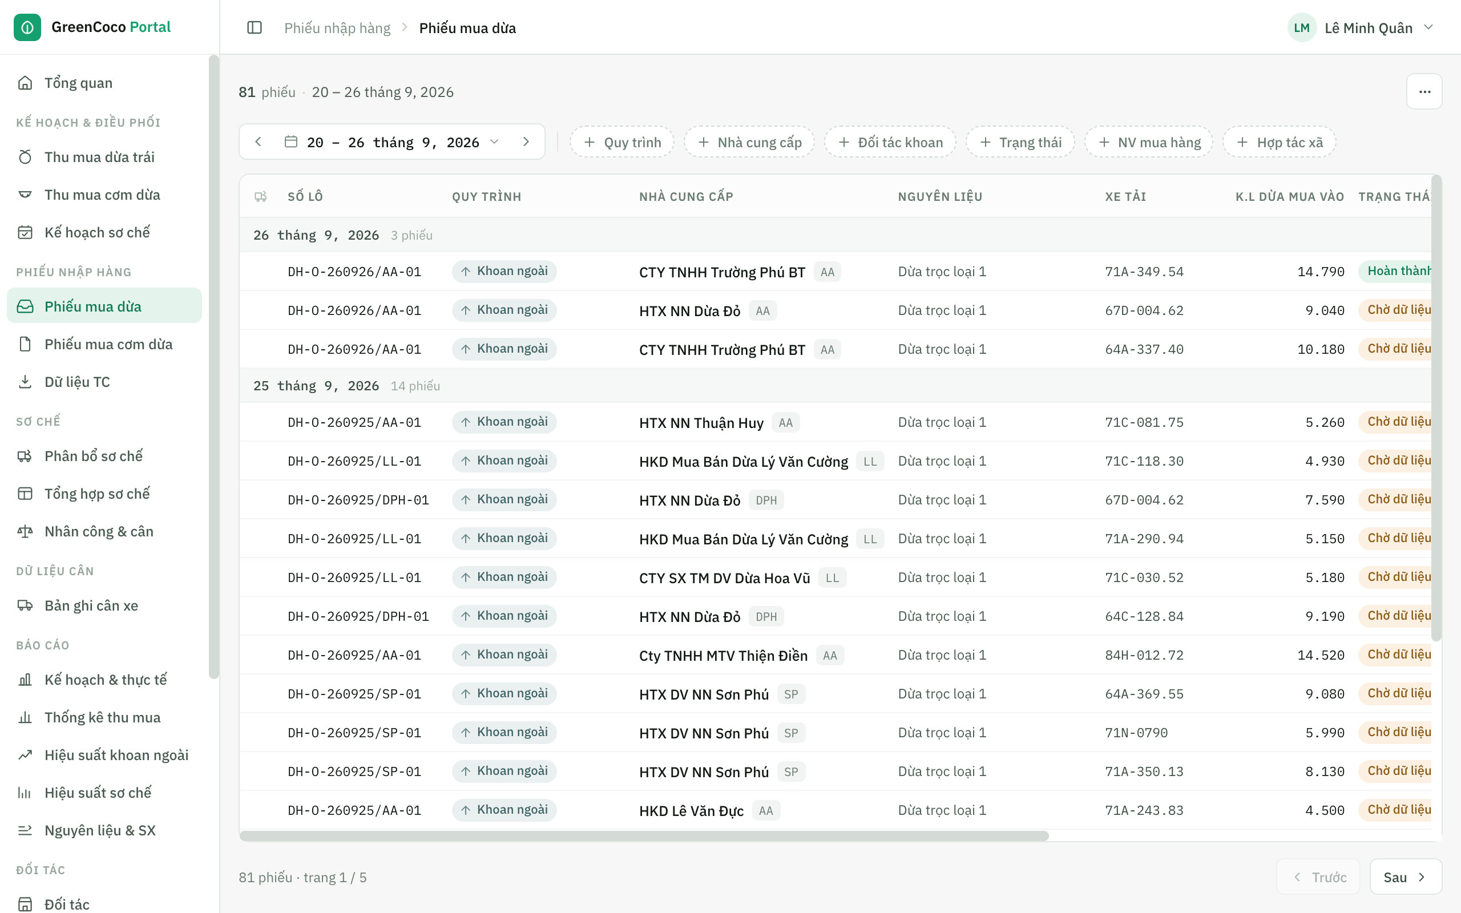Click the Thống kê thu mua bar icon

point(25,717)
